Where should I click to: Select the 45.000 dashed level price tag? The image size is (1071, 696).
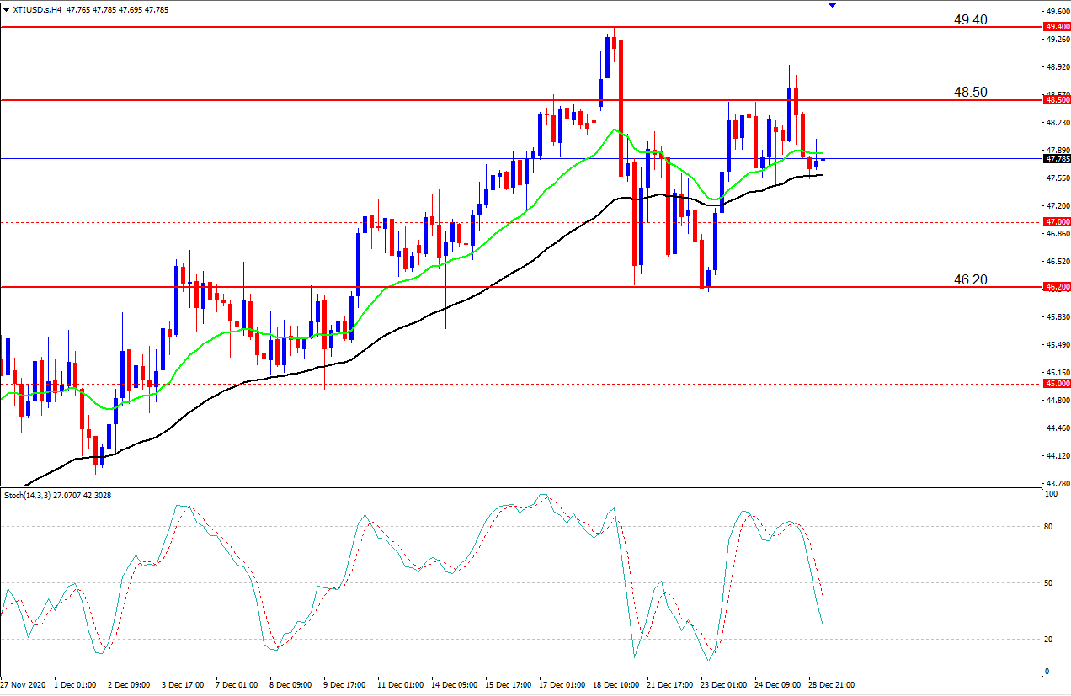tap(1057, 384)
